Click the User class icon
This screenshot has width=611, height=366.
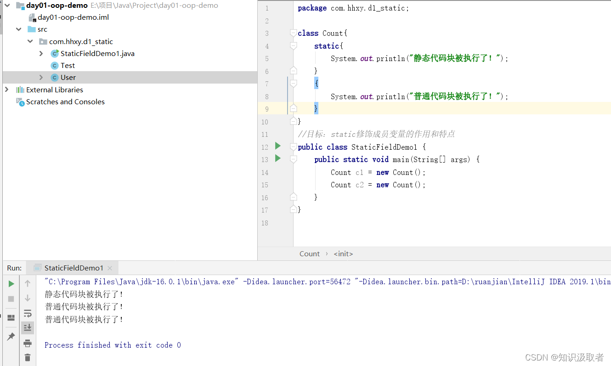pyautogui.click(x=55, y=77)
